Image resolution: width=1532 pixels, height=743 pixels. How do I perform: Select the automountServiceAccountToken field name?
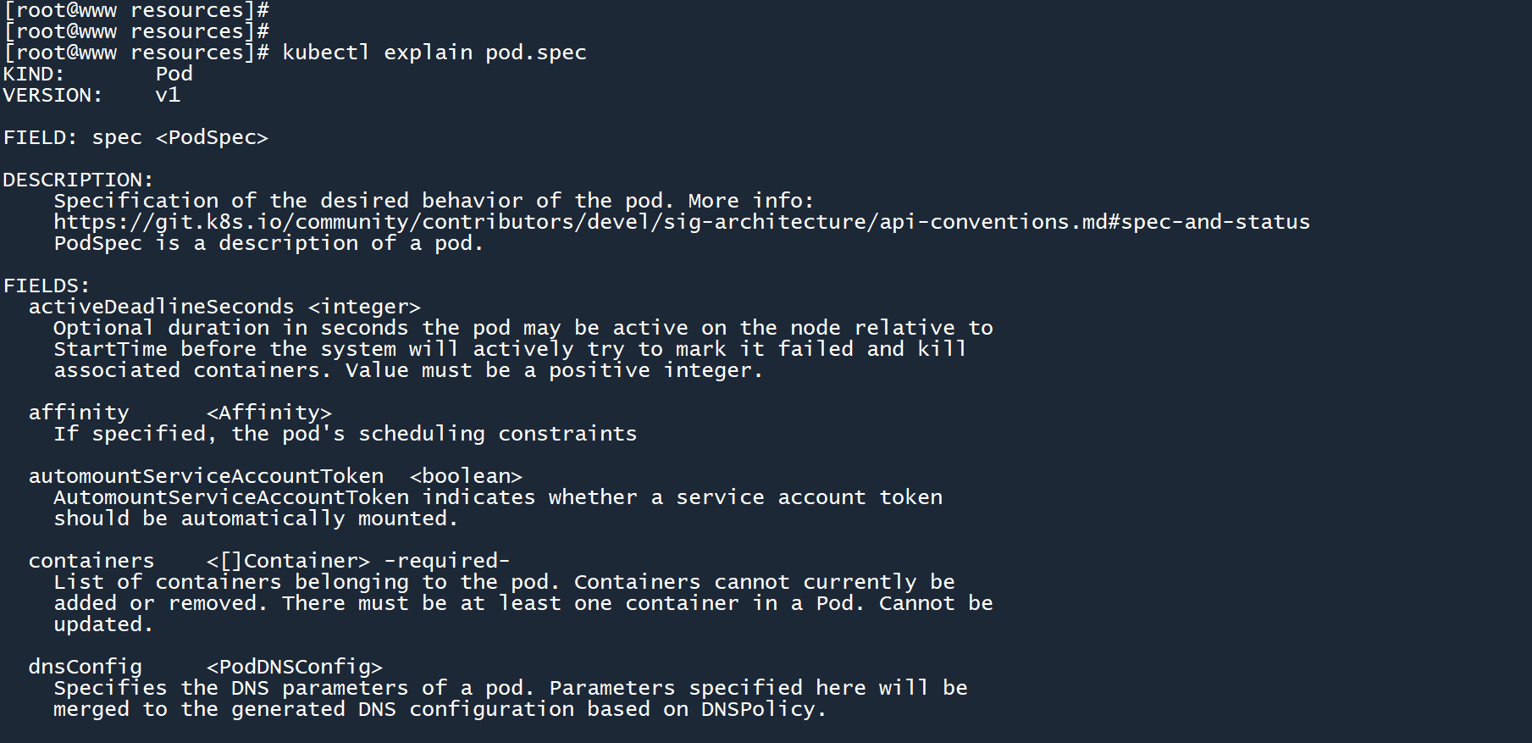point(206,476)
